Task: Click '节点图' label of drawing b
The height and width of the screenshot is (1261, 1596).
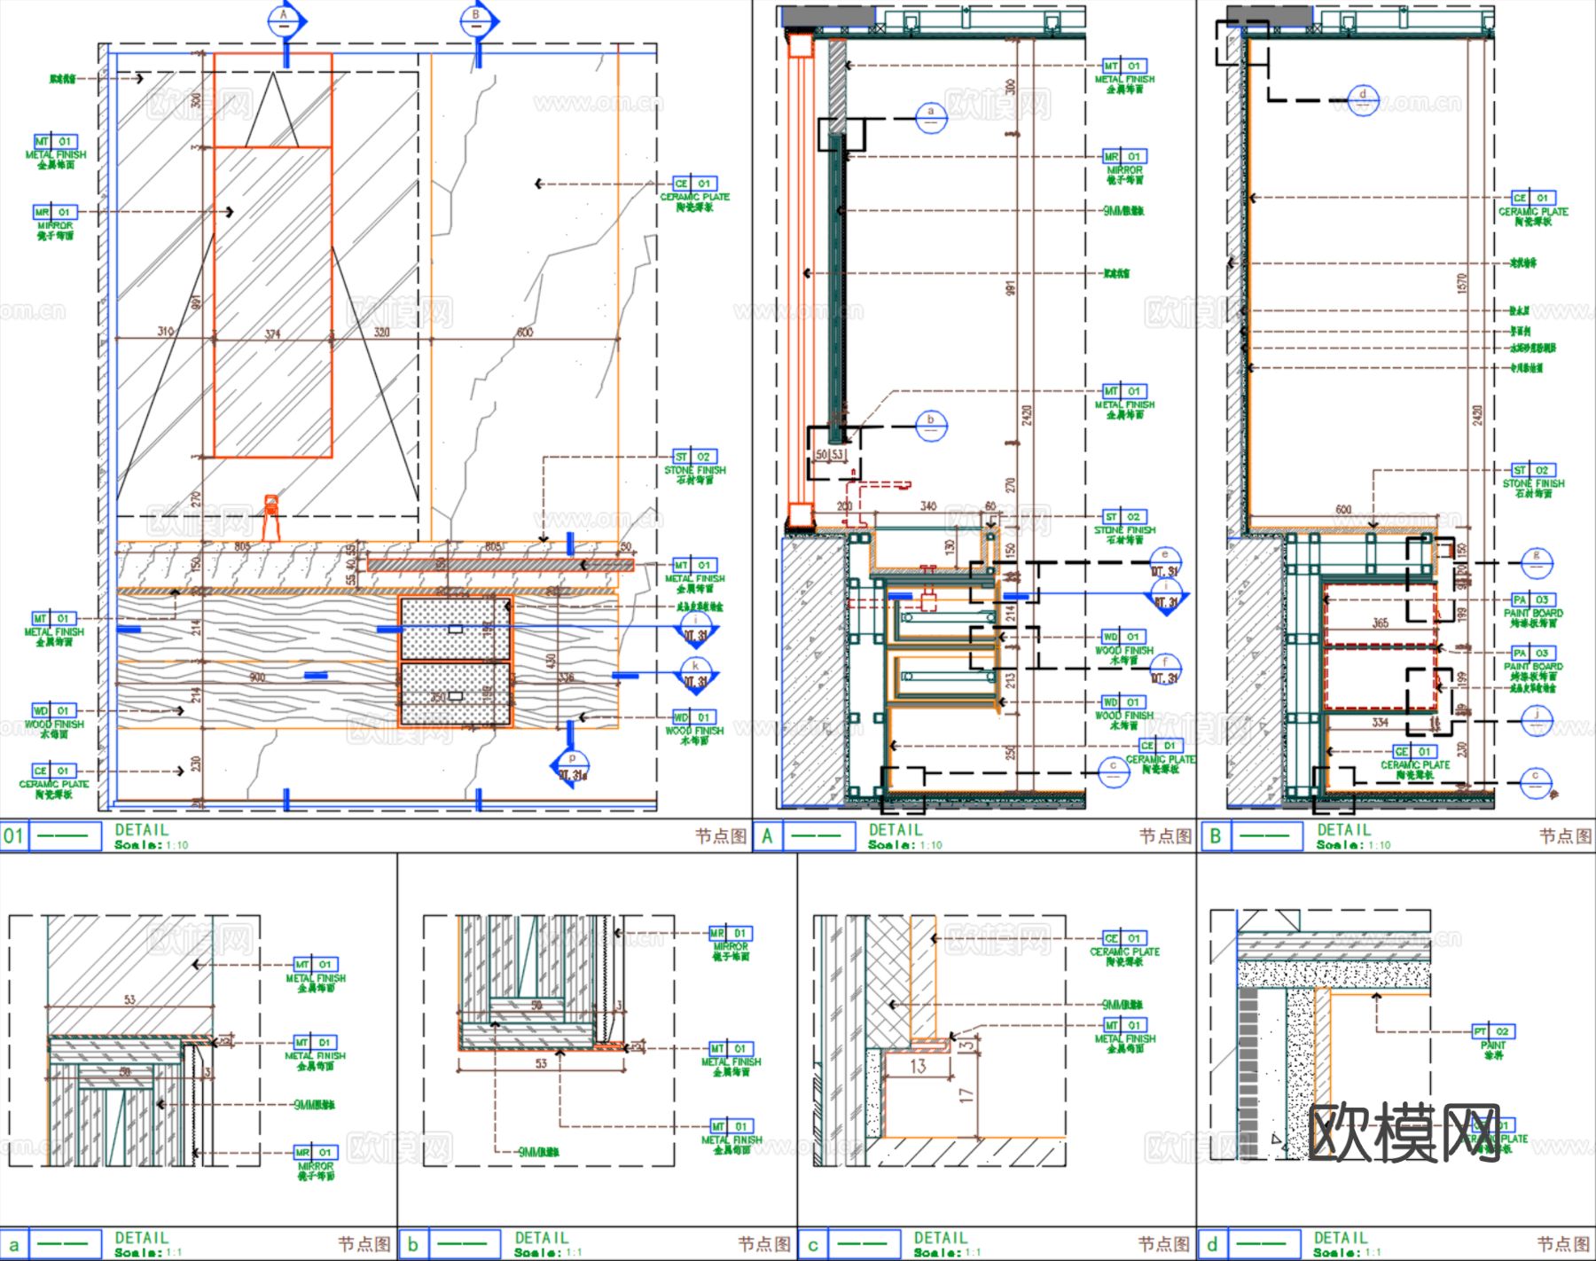Action: 764,1244
